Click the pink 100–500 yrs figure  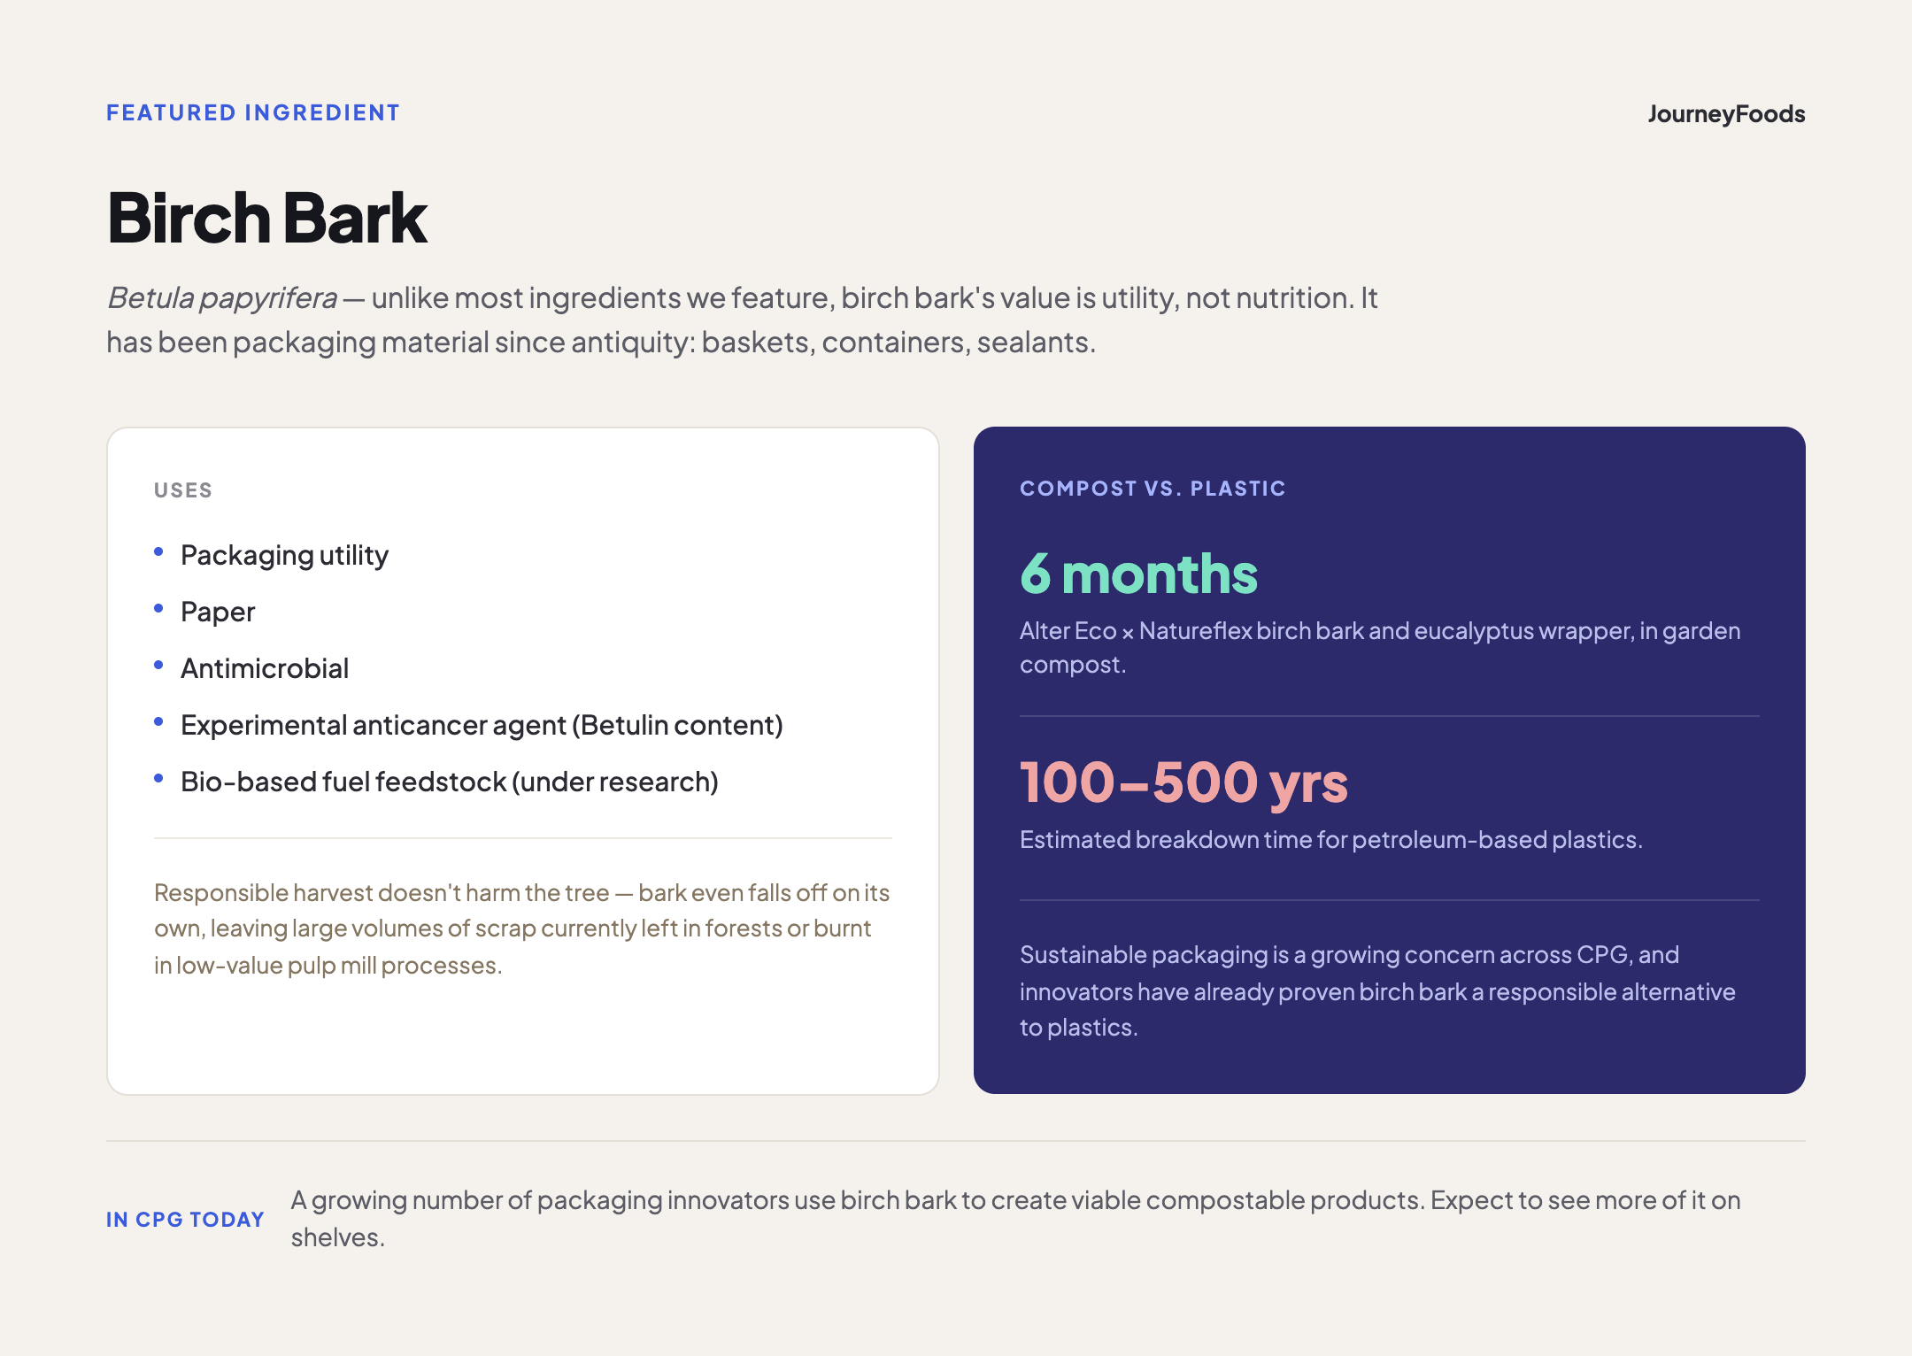[1183, 783]
